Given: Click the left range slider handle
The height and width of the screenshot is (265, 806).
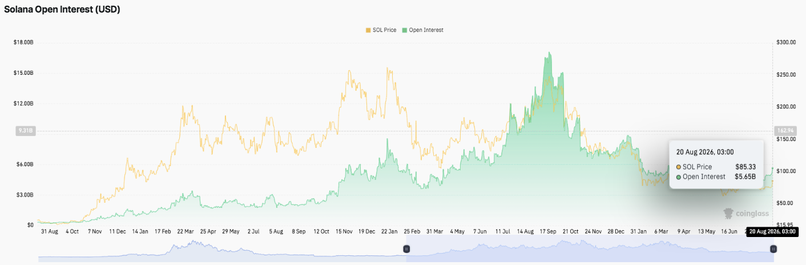Looking at the screenshot, I should 406,249.
